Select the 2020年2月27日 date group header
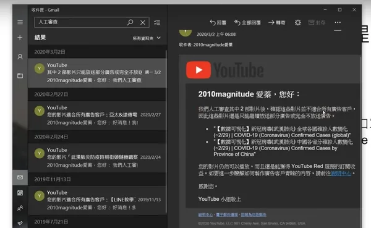This screenshot has height=228, width=371. [x=97, y=95]
